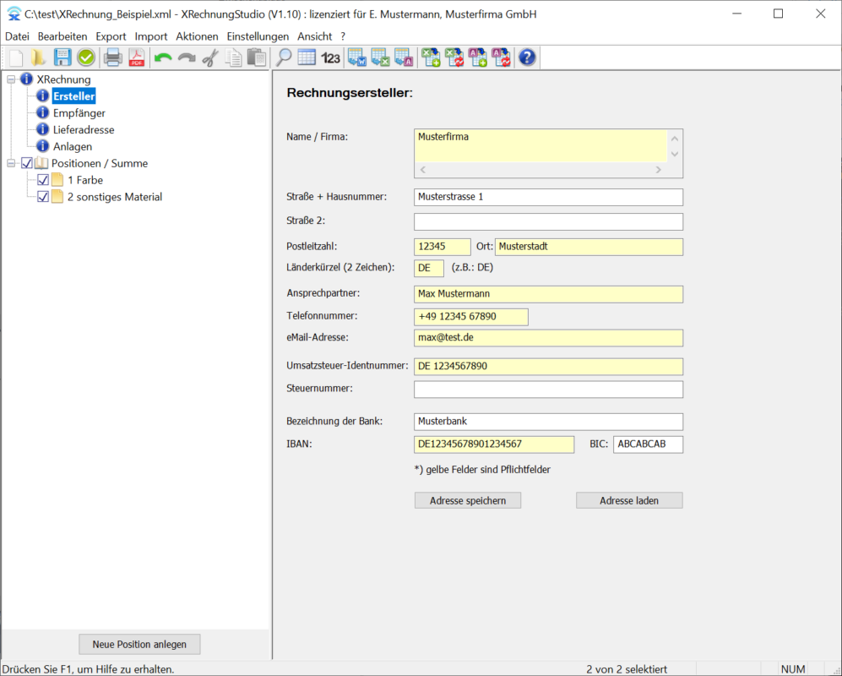Click the Adresse speichern button
This screenshot has height=676, width=842.
[x=468, y=500]
